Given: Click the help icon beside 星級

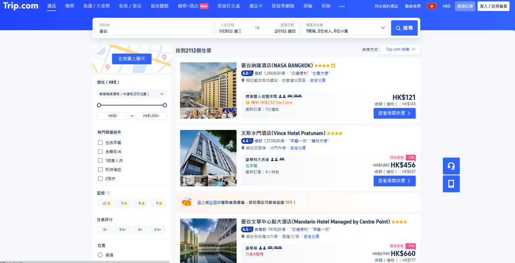Looking at the screenshot, I should click(x=108, y=193).
